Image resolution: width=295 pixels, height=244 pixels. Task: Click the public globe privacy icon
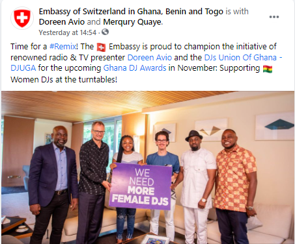pos(105,32)
